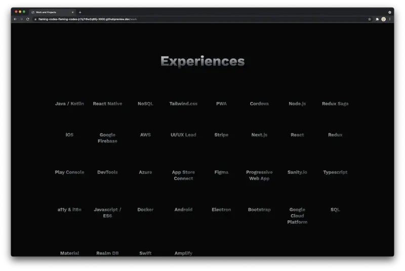This screenshot has width=405, height=271.
Task: Click the Typescript skill
Action: pyautogui.click(x=335, y=172)
